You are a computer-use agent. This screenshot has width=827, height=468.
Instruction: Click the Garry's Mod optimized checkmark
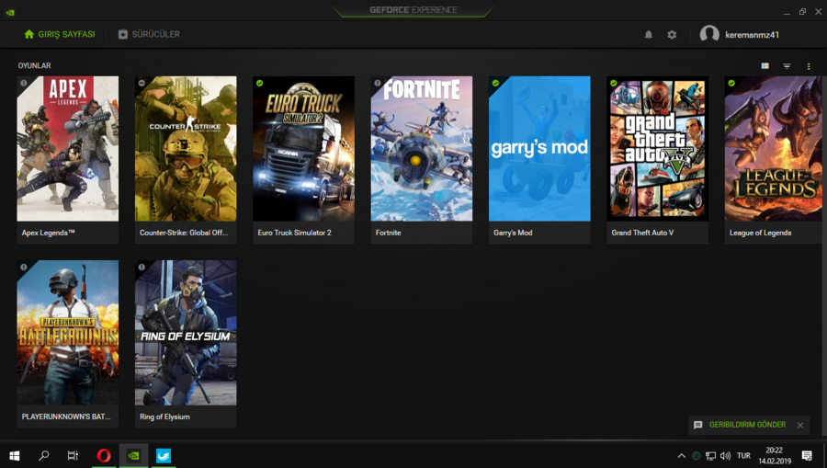tap(496, 84)
